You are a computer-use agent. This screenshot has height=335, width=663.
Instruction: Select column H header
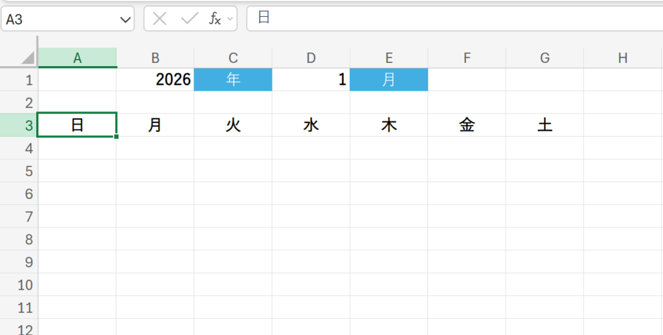point(623,58)
